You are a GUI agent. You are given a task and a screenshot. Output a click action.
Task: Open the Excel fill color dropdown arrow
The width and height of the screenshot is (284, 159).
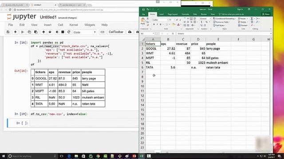point(176,24)
